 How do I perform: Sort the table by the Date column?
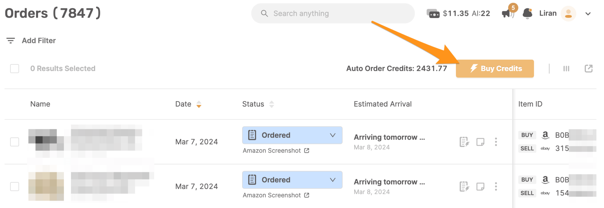(x=199, y=104)
